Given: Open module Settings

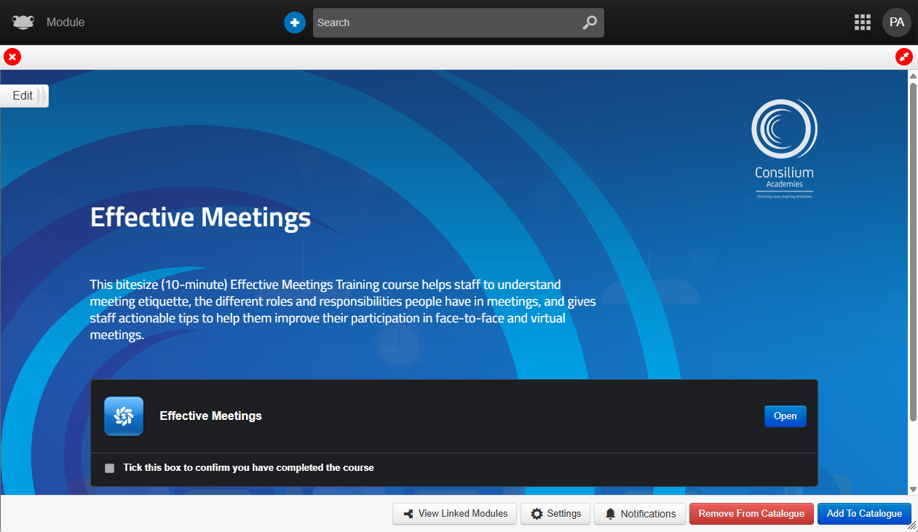Looking at the screenshot, I should pos(555,514).
